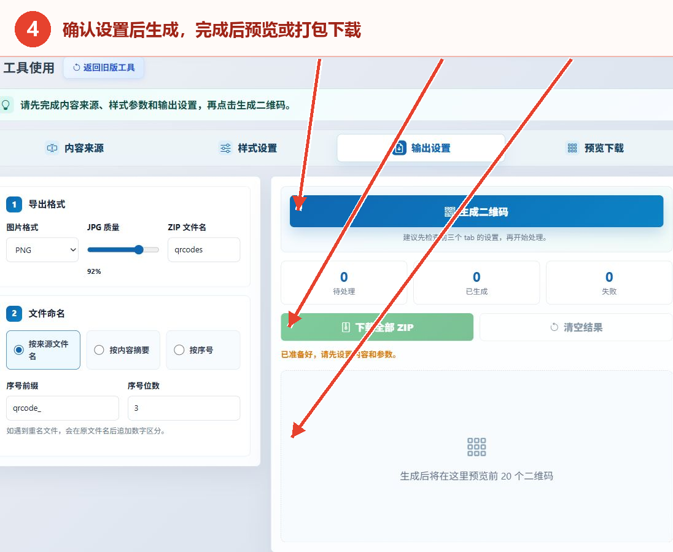
Task: Click the 导出格式 section heading
Action: (47, 204)
